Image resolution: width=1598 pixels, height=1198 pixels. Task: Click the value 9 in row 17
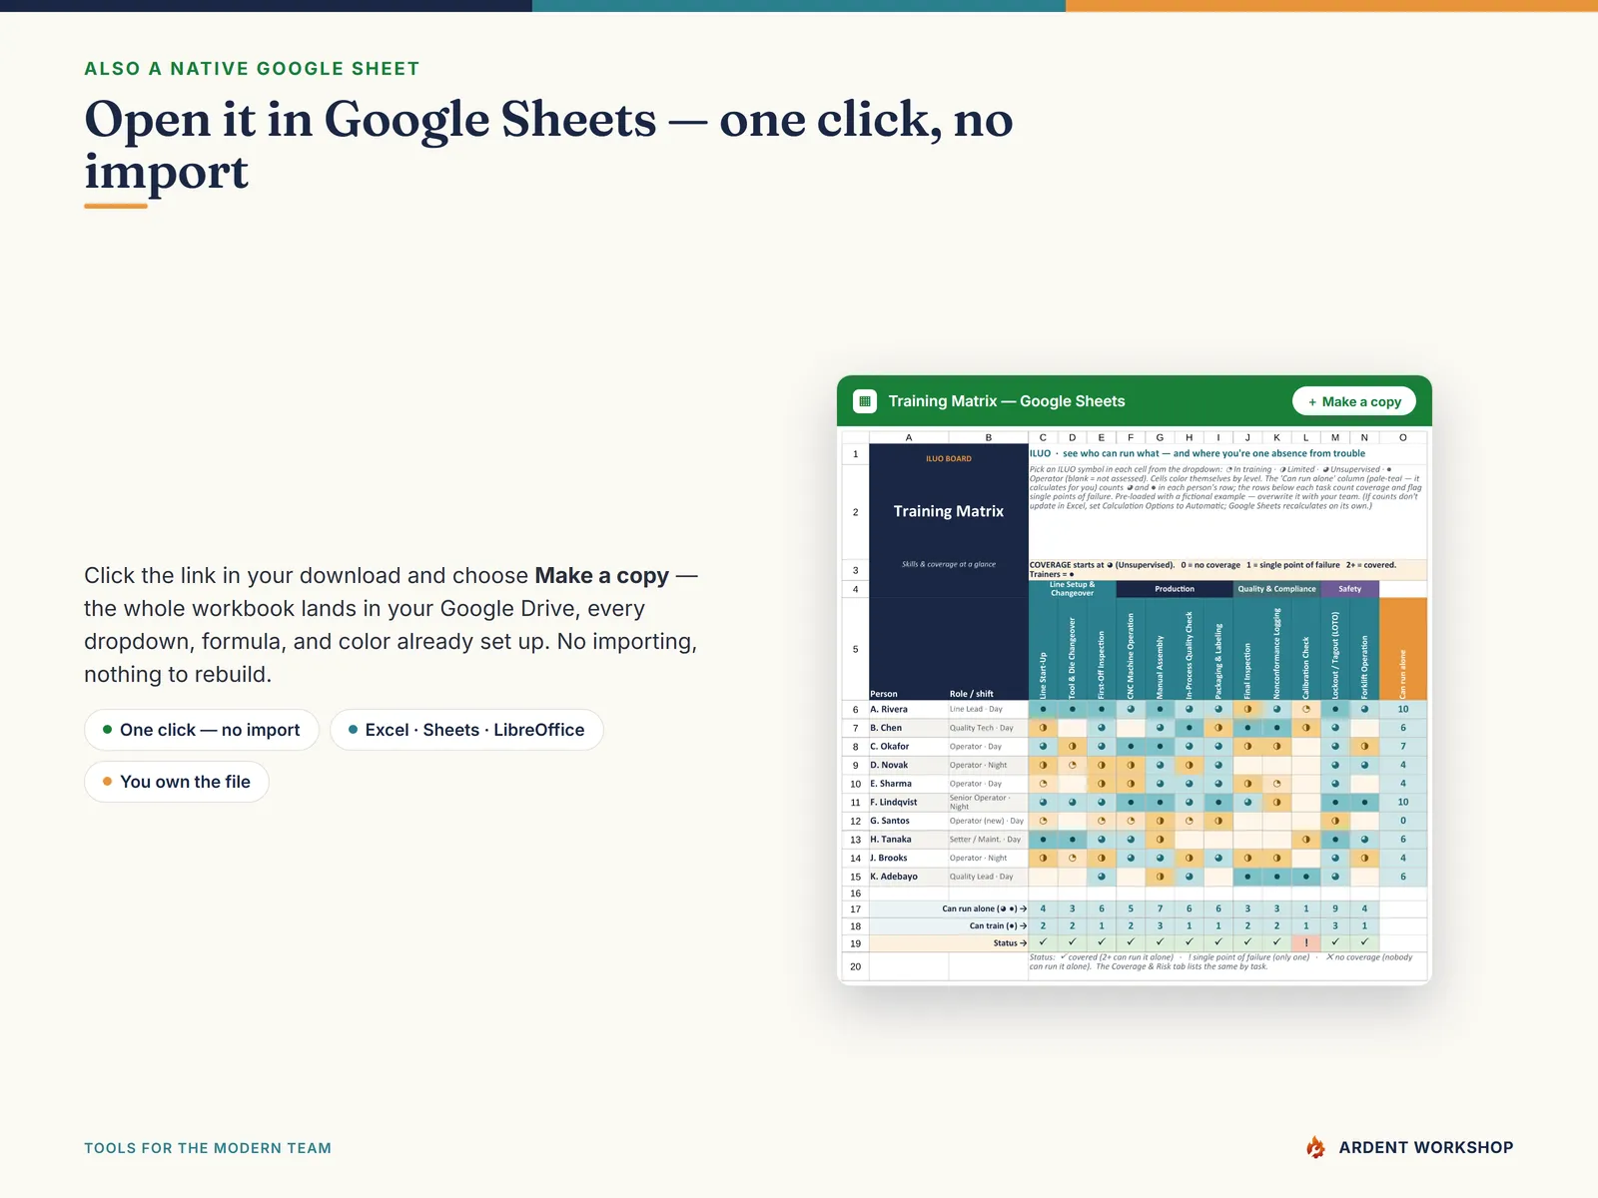1335,908
